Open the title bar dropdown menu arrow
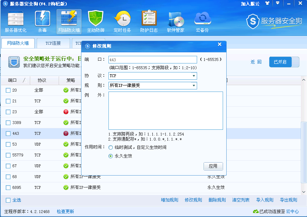 click(x=277, y=3)
